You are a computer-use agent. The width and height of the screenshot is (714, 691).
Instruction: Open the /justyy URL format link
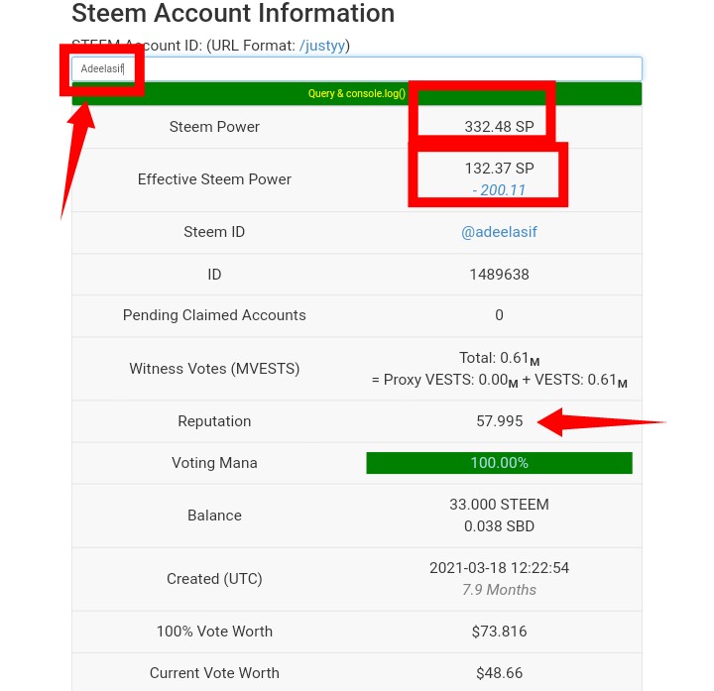coord(322,46)
